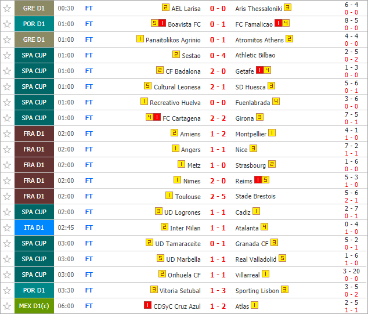Open the Villarreal team link
The image size is (368, 314).
247,275
